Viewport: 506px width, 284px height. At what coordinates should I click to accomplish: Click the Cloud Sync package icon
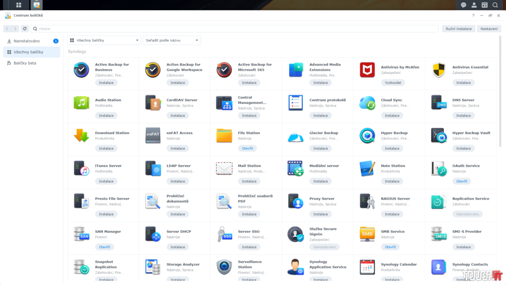click(x=367, y=103)
